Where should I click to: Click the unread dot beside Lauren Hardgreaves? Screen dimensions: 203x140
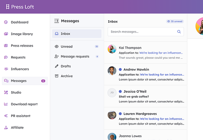[x=120, y=114]
